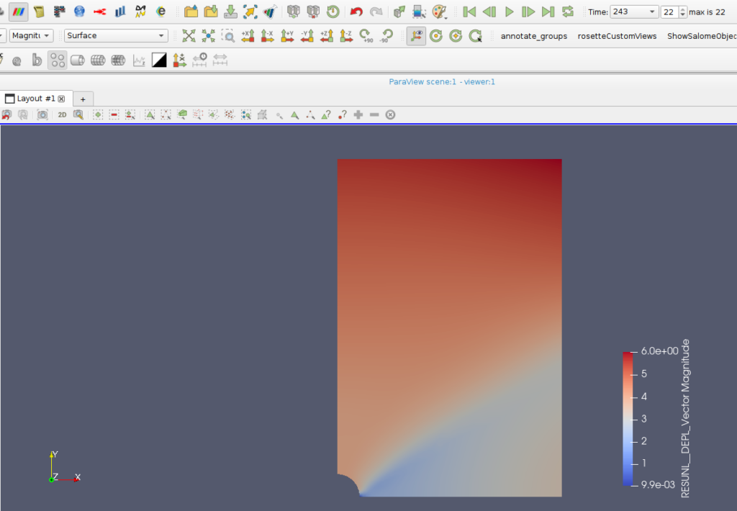Click the Zoom to Box magnifier icon

tap(227, 36)
